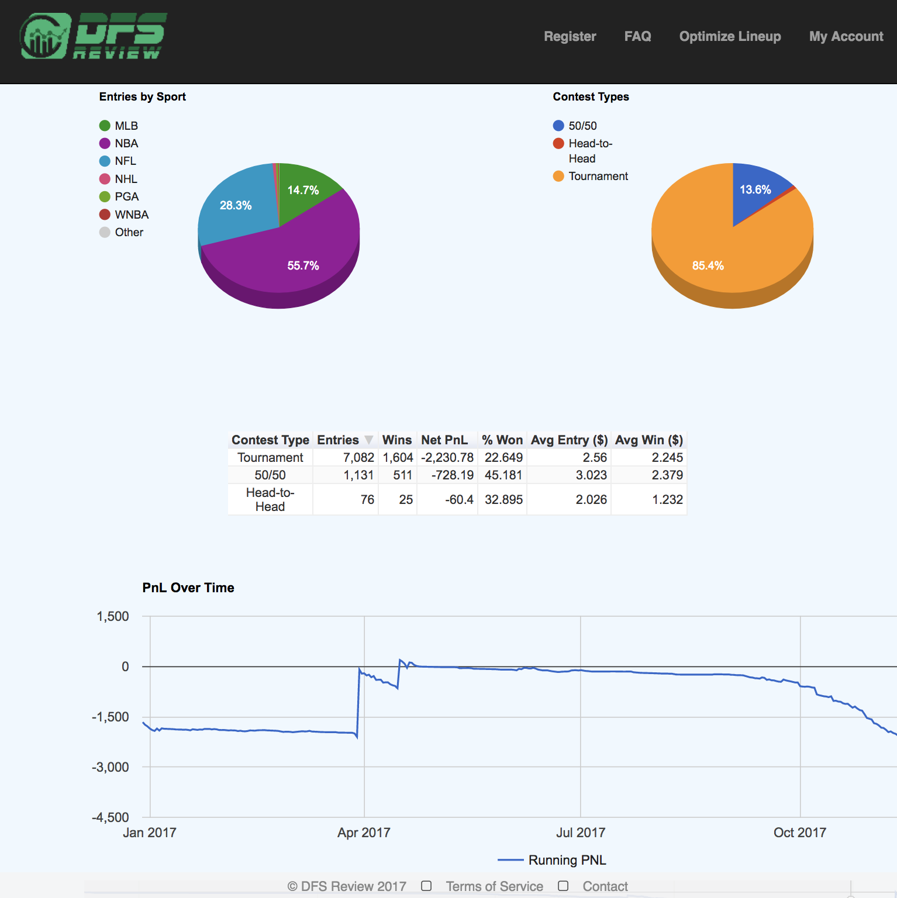The width and height of the screenshot is (897, 898).
Task: Open the My Account menu
Action: pos(846,36)
